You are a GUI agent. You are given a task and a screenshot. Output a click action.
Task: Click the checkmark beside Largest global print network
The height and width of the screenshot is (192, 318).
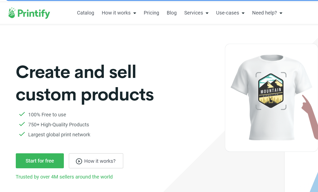(x=22, y=134)
